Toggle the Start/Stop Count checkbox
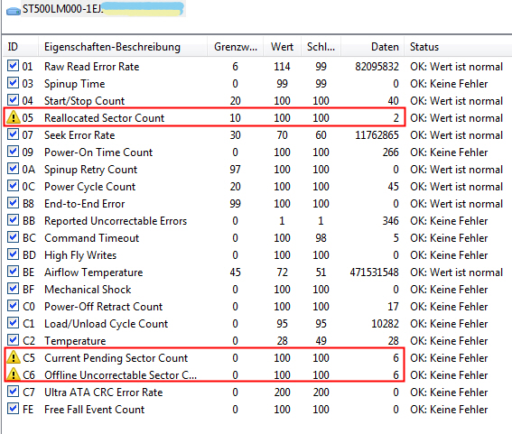The width and height of the screenshot is (512, 434). point(13,99)
